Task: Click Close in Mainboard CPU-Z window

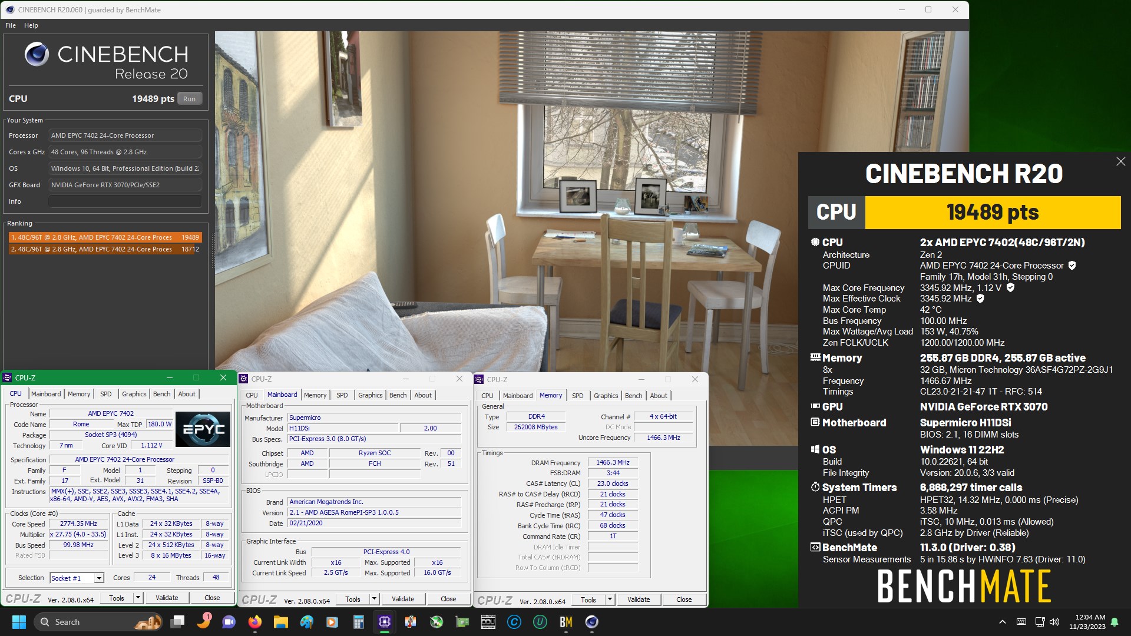Action: point(448,599)
